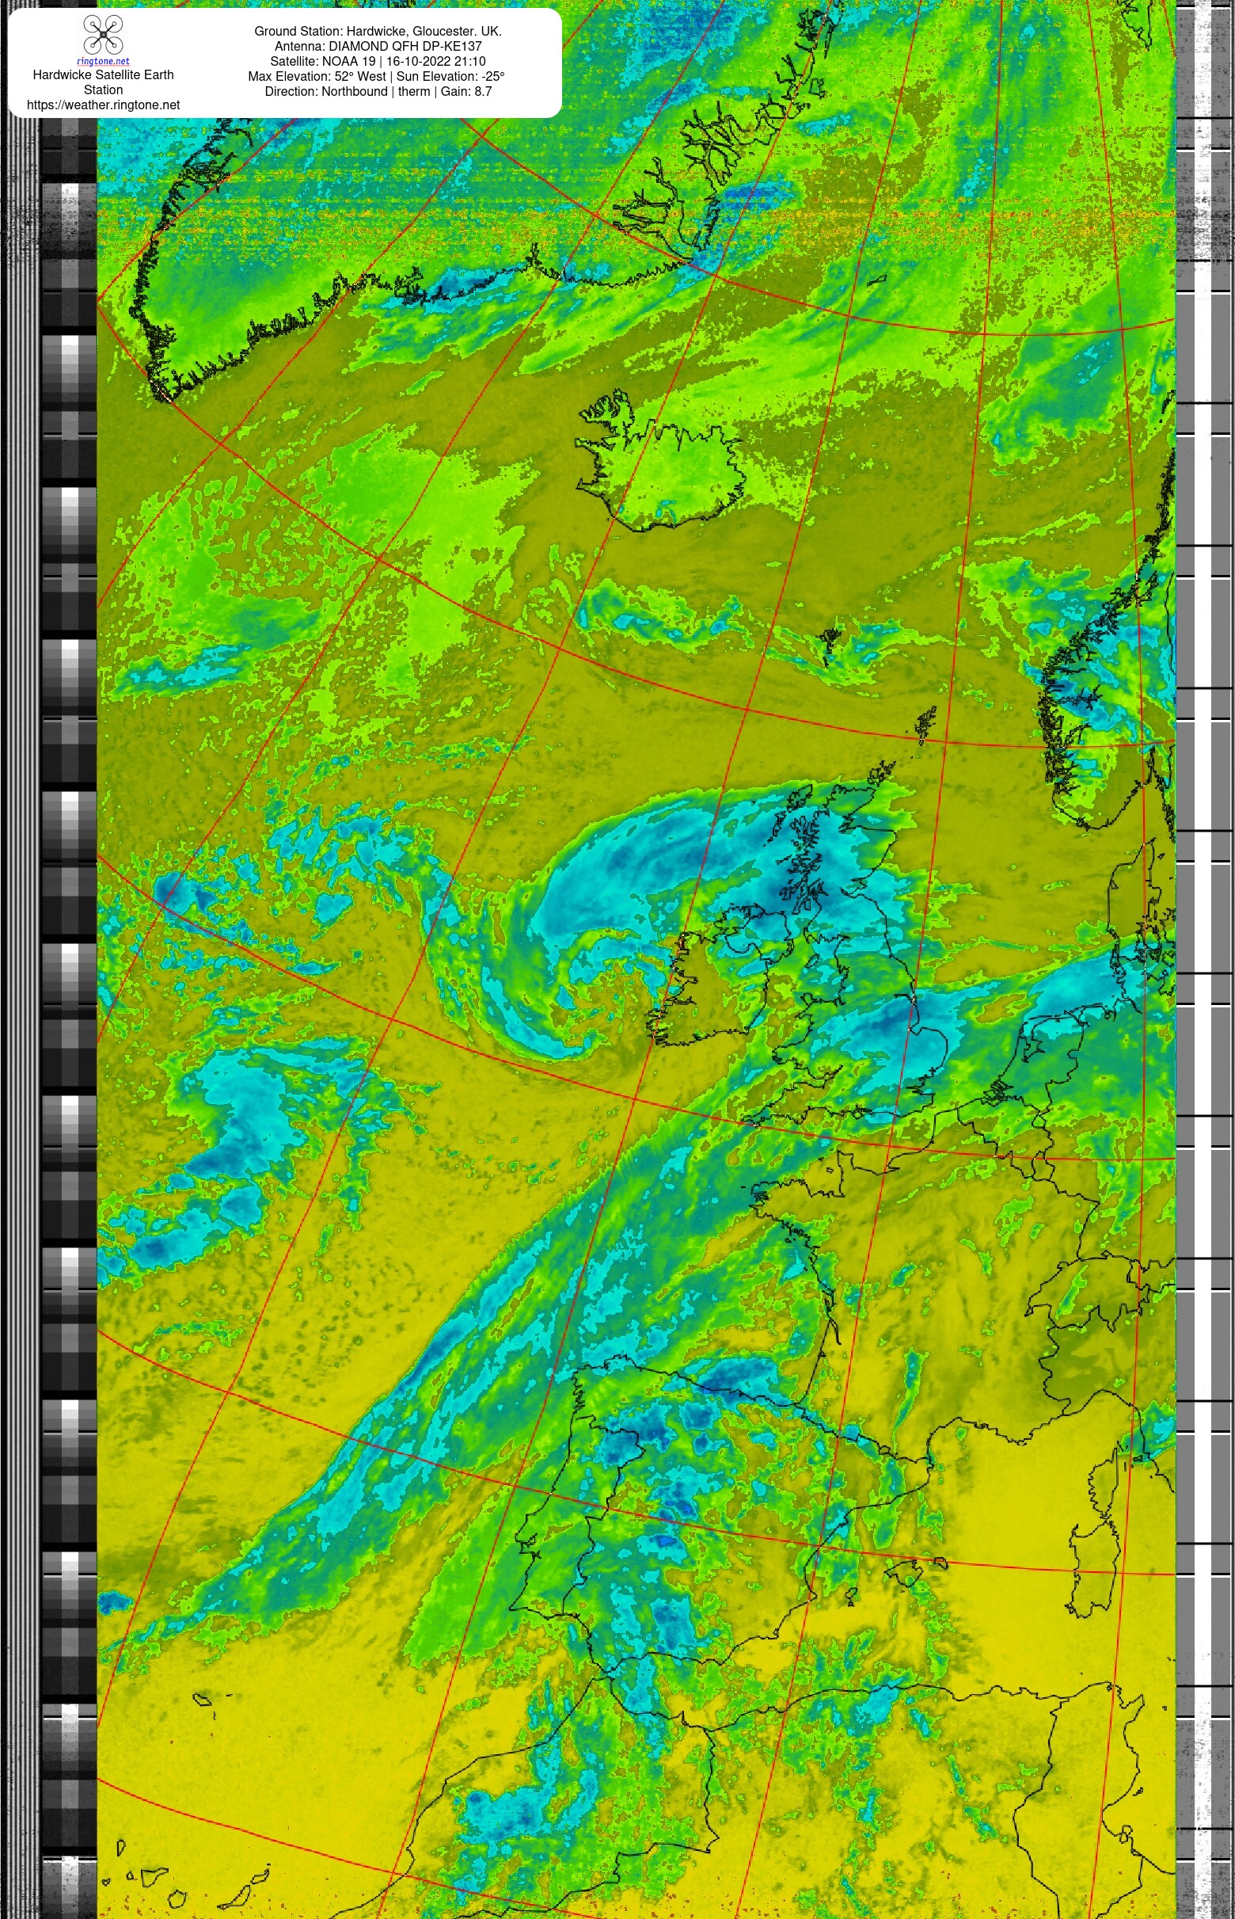The height and width of the screenshot is (1919, 1235).
Task: Click the Max Elevation 52° West line
Action: point(376,76)
